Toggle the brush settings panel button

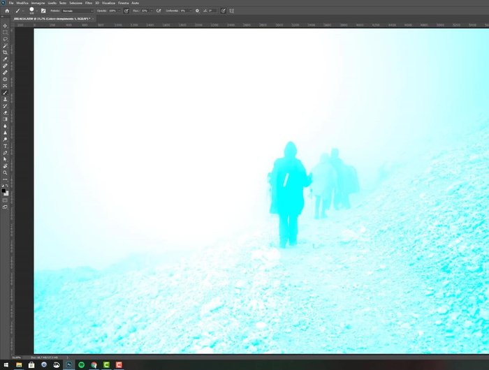click(x=43, y=11)
